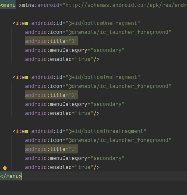Click android:enabled="true" under title 1

coord(59,59)
